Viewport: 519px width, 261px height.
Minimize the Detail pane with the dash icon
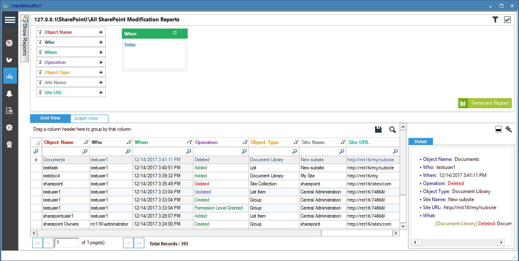click(498, 129)
